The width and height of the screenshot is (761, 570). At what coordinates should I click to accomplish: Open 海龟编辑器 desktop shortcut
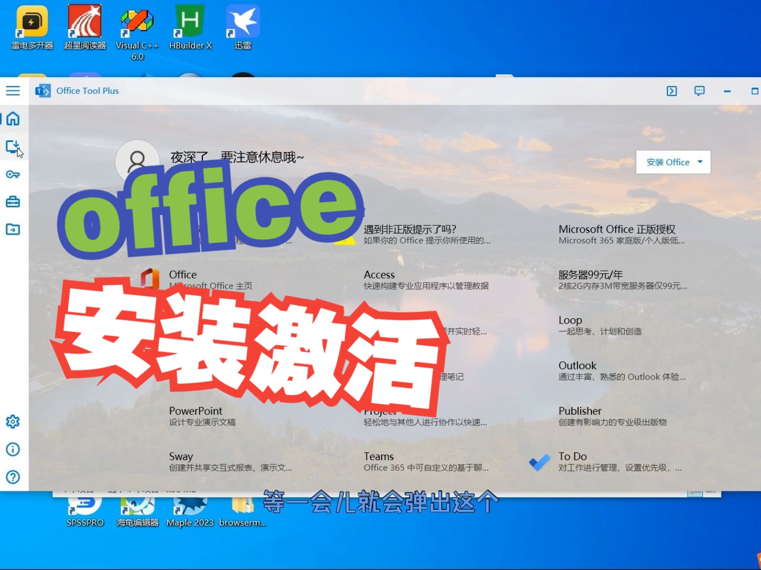click(137, 511)
